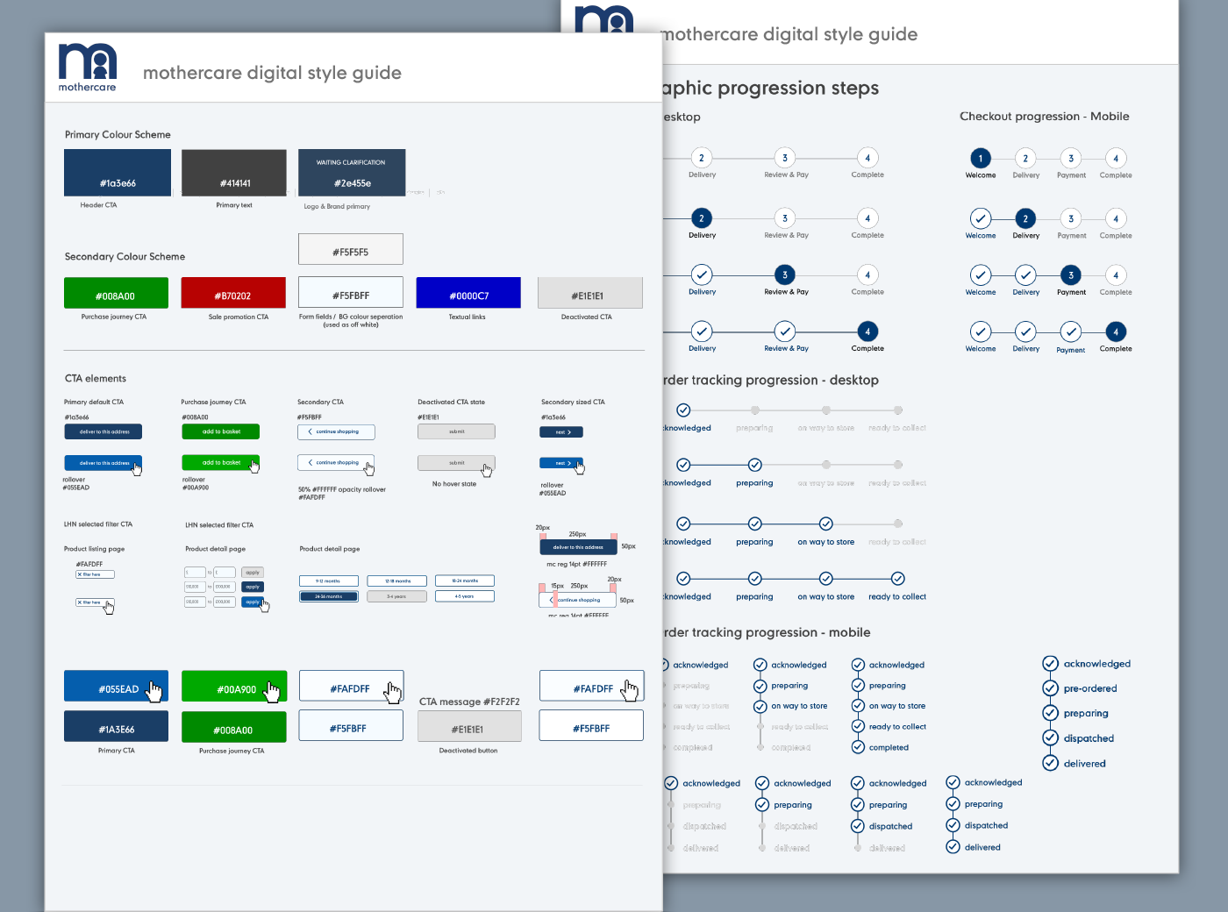
Task: Click the 'CTA message #F2F2F2' label
Action: click(469, 702)
